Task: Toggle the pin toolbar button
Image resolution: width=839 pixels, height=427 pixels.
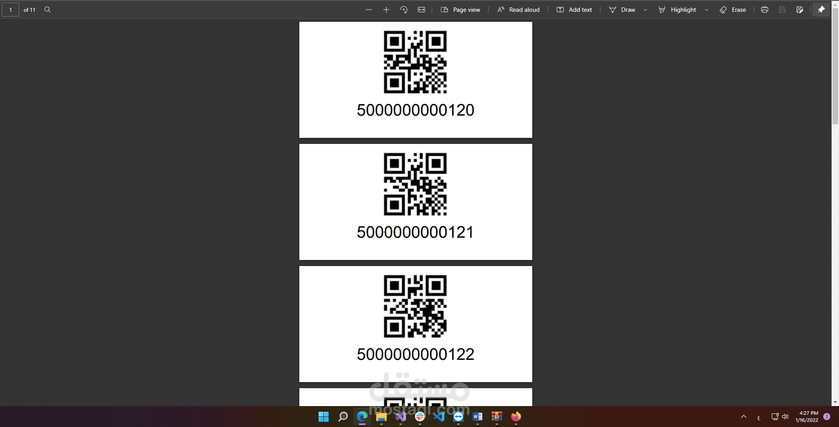Action: tap(821, 10)
